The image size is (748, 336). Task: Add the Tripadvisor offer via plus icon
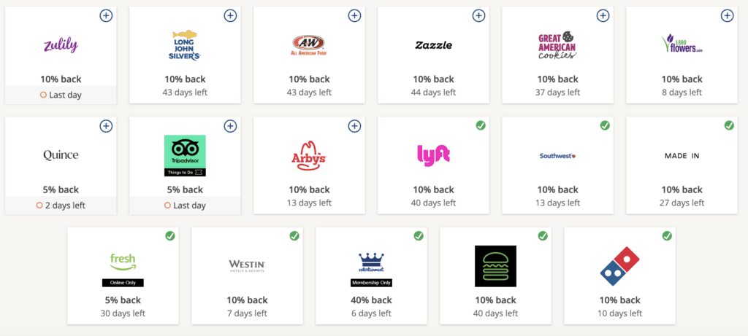point(230,126)
